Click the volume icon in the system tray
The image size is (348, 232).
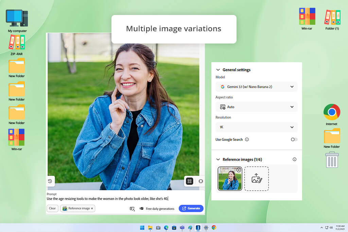(331, 228)
